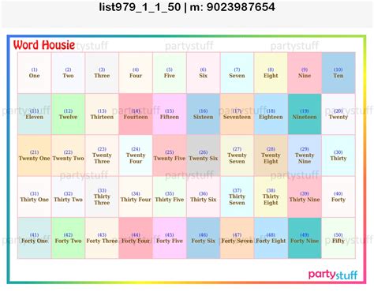
Task: Click the Twenty Five cell
Action: tap(170, 155)
